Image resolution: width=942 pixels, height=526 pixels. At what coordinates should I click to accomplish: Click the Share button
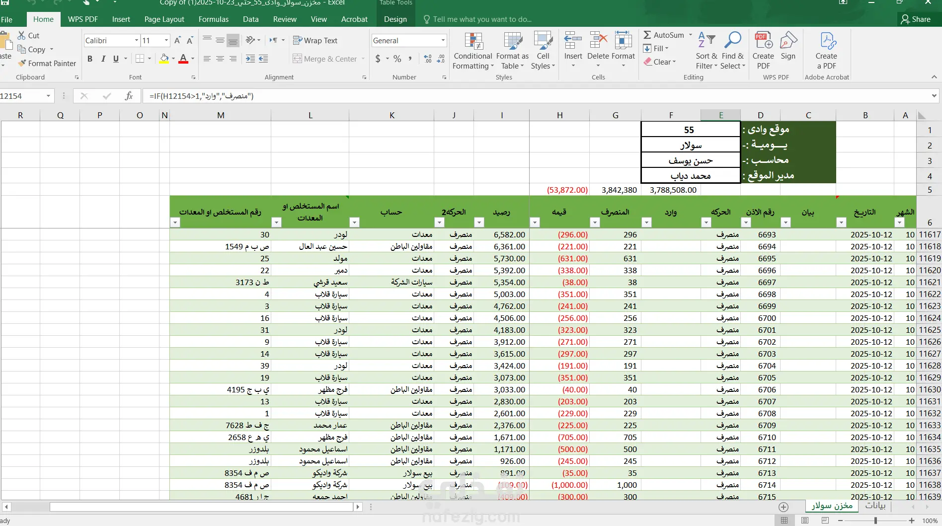pyautogui.click(x=916, y=19)
